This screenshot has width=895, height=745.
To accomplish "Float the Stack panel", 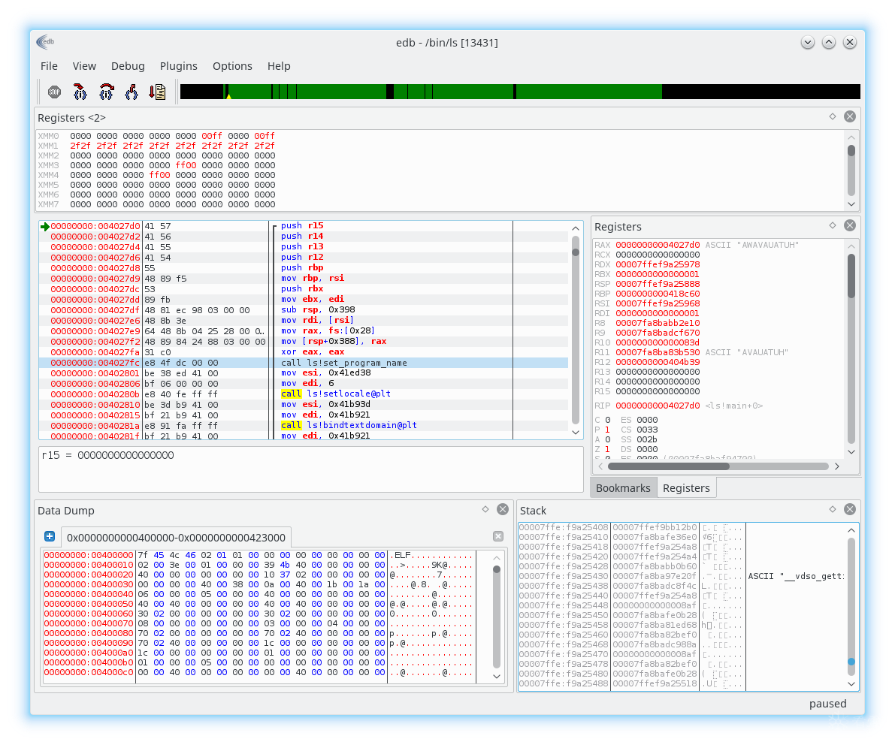I will click(833, 509).
